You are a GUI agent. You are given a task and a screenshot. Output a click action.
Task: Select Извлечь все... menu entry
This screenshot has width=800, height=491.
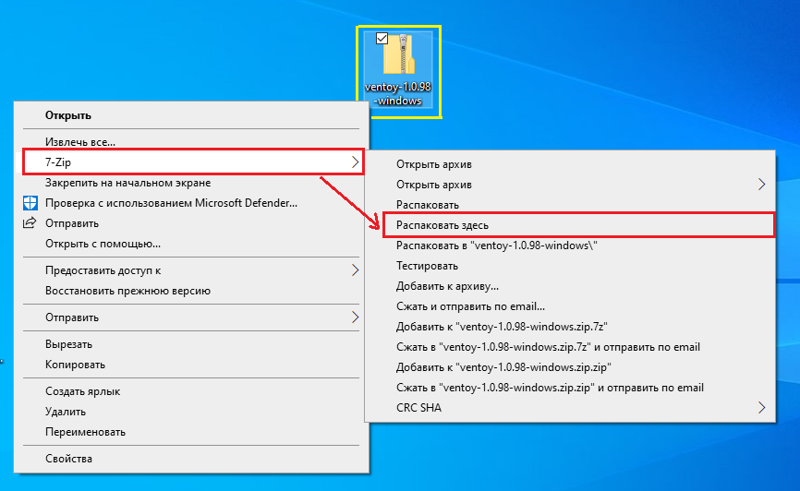point(191,142)
